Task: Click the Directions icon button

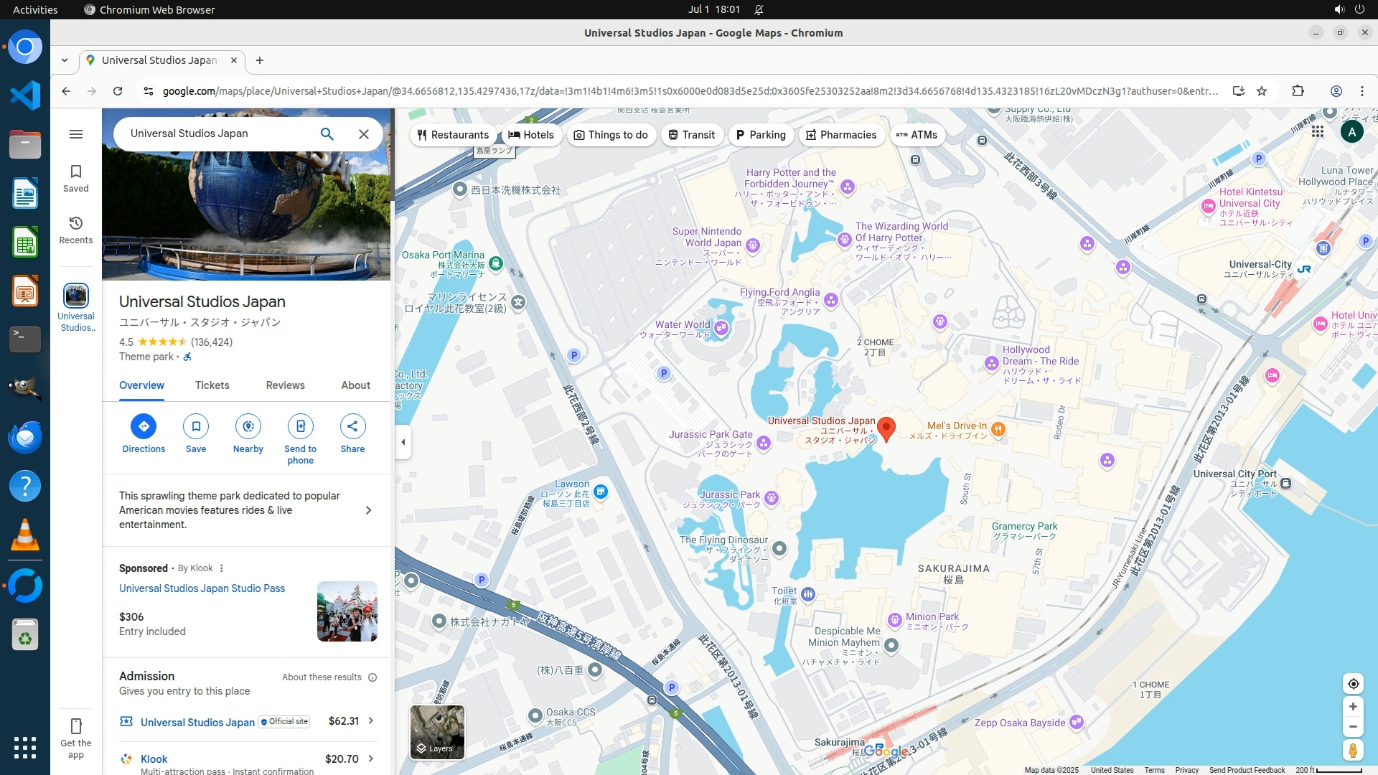Action: tap(144, 426)
